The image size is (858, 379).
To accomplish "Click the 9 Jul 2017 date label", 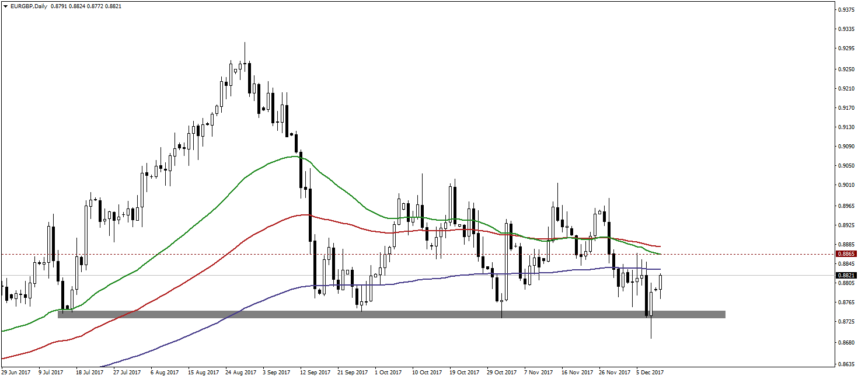I will [x=51, y=372].
